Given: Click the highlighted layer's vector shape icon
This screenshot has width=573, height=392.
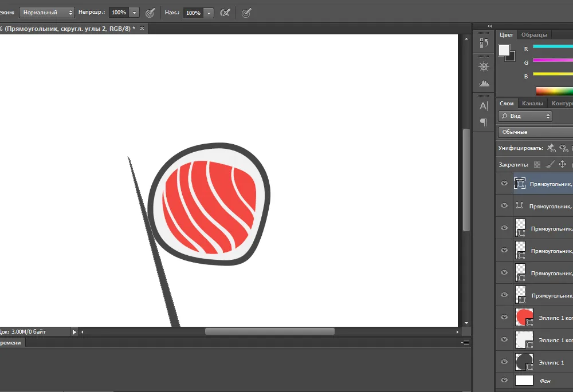Looking at the screenshot, I should pos(520,183).
